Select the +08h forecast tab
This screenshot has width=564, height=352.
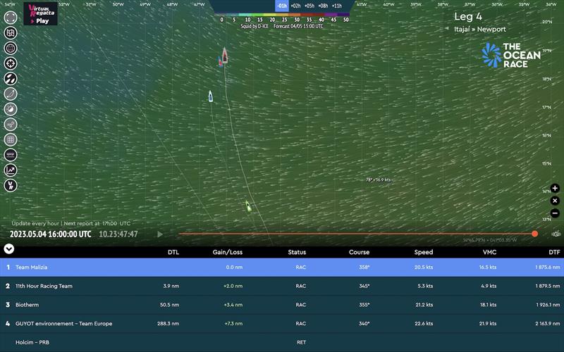pos(323,6)
